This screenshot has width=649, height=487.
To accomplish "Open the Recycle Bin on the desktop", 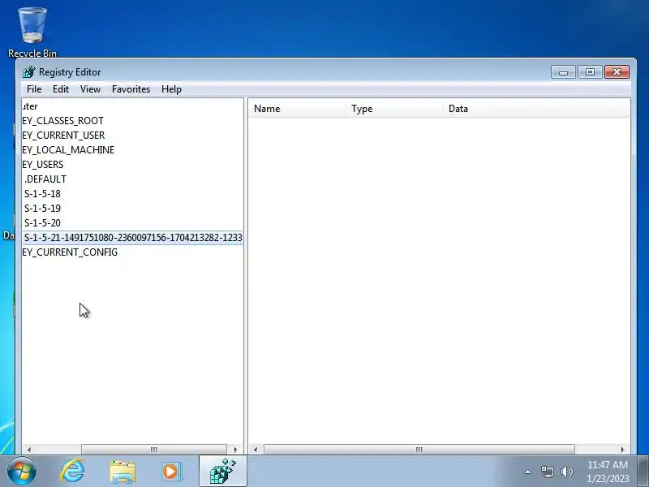I will coord(32,32).
